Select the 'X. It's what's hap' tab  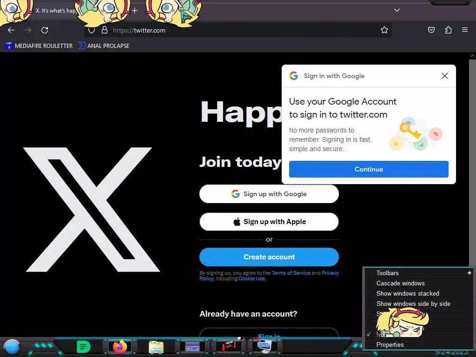[x=56, y=11]
